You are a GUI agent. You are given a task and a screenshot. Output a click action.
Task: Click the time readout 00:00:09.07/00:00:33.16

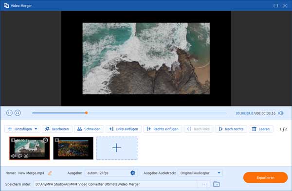tap(255, 113)
